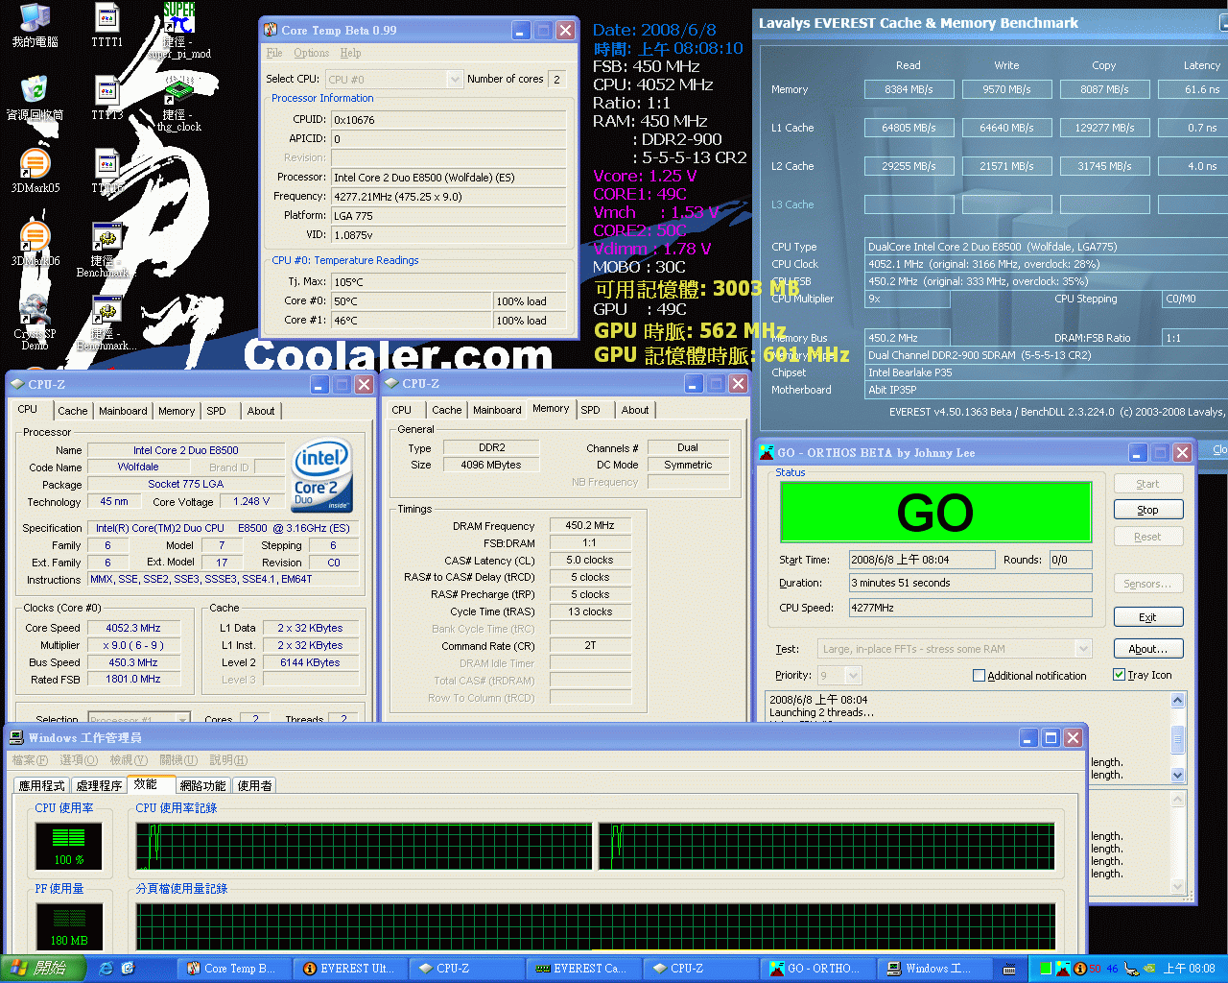This screenshot has width=1228, height=983.
Task: Switch to SPD tab in right CPU-Z window
Action: click(x=590, y=410)
